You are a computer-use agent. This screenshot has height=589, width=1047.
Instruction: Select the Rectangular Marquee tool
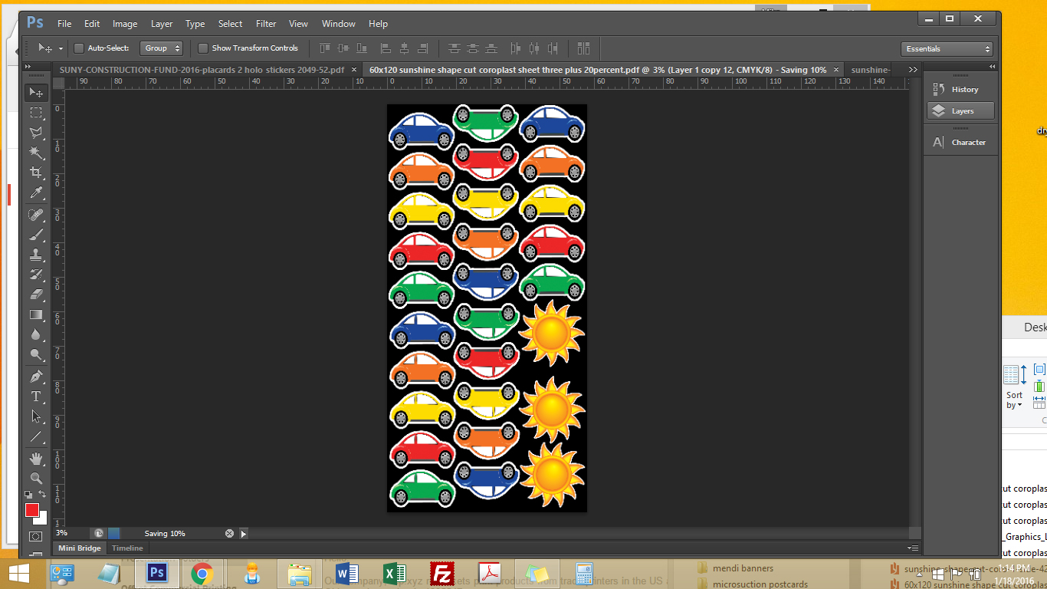[36, 113]
